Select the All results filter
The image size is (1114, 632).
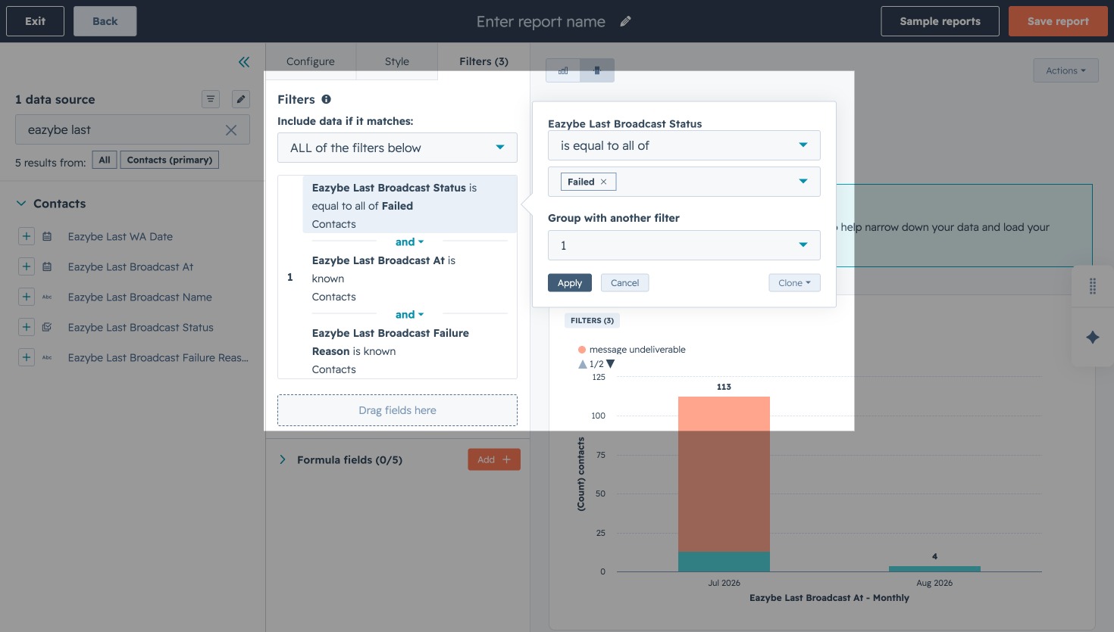105,160
